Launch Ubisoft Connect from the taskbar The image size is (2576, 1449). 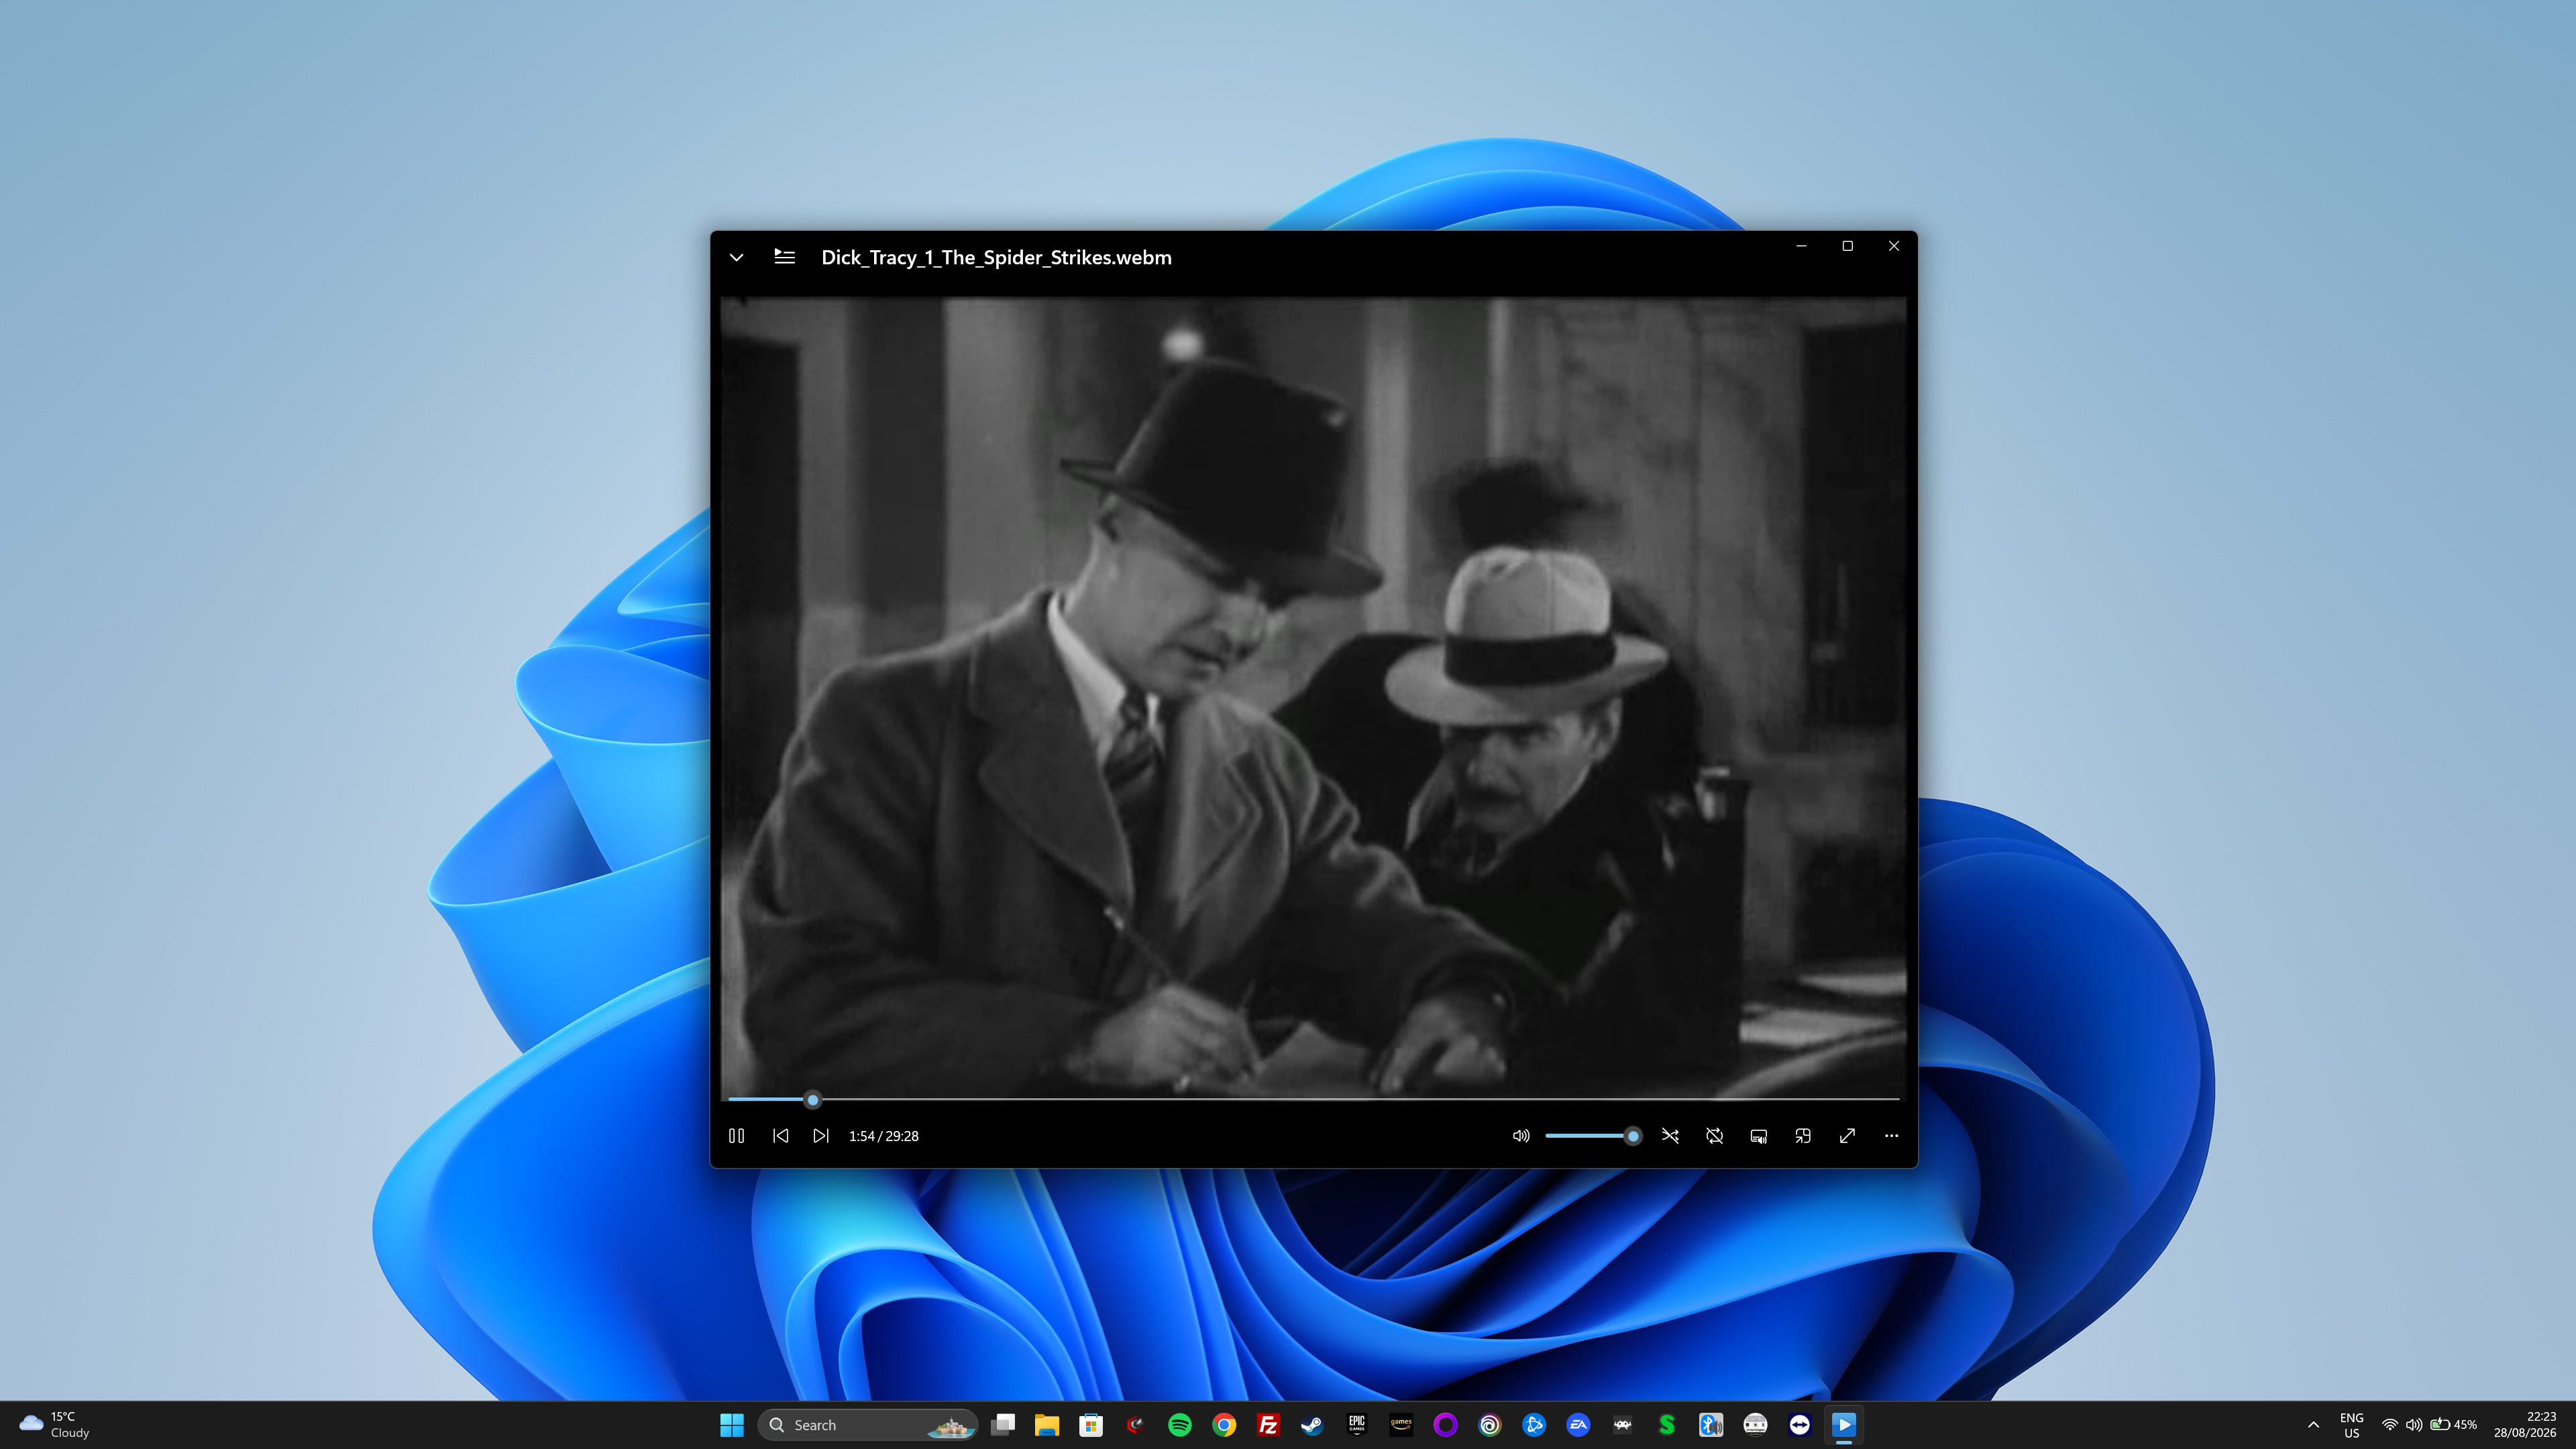coord(1490,1425)
